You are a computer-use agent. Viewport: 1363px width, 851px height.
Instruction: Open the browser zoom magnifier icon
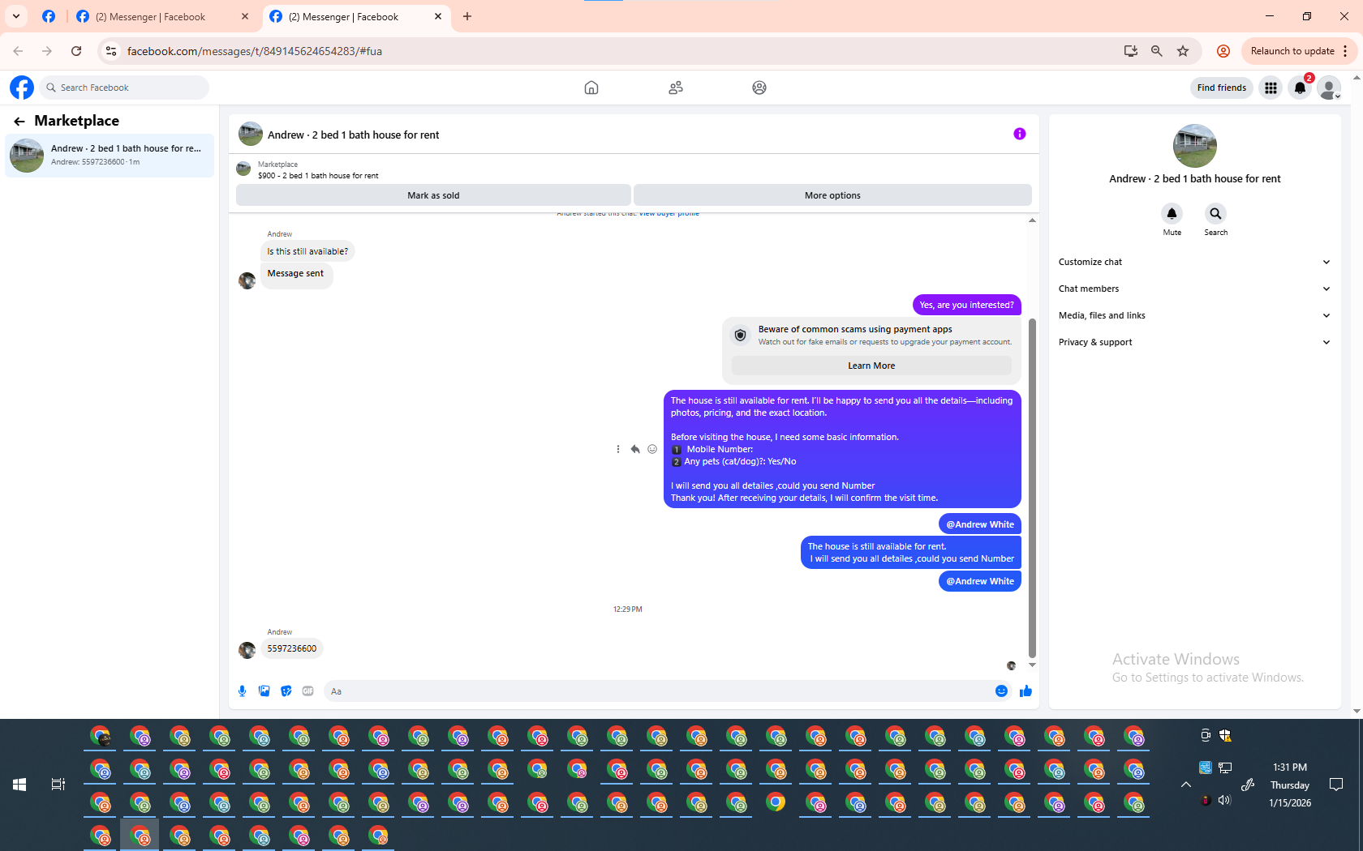coord(1157,51)
